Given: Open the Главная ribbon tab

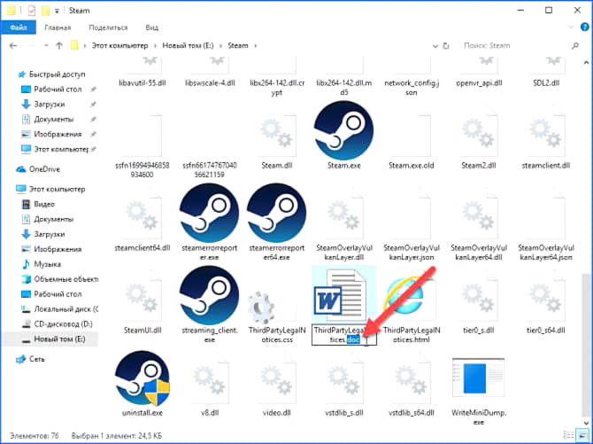Looking at the screenshot, I should click(58, 27).
